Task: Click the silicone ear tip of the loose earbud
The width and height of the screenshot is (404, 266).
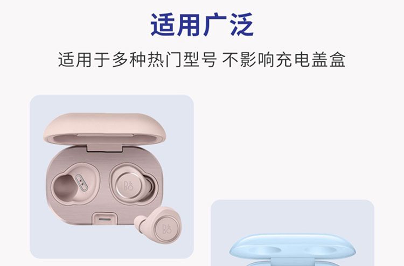Action: pyautogui.click(x=141, y=223)
